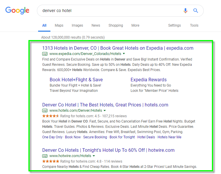Open 'Denver Co Hotel | The Best Hotels' hotels.com ad

pyautogui.click(x=105, y=105)
